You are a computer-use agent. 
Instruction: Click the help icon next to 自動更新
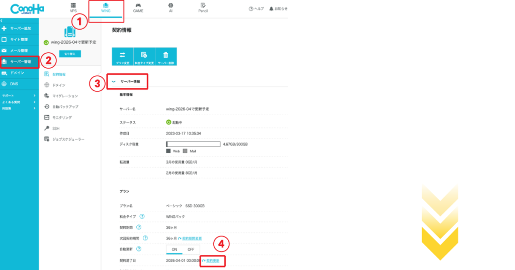tap(139, 249)
